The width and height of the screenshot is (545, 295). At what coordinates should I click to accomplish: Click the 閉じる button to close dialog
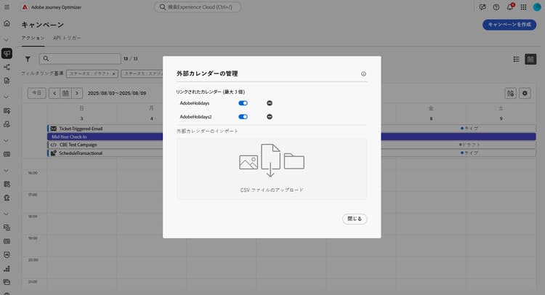(355, 219)
